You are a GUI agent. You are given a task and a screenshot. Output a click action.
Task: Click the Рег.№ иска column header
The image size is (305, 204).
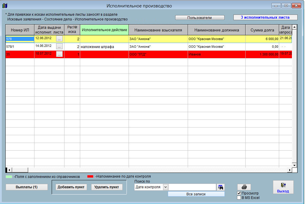[72, 30]
